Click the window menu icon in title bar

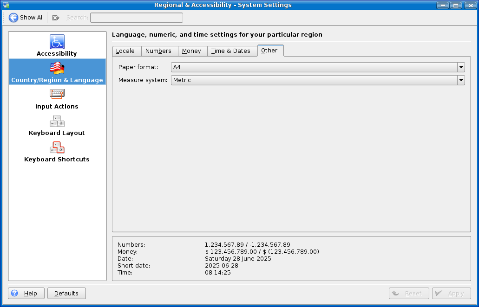click(x=6, y=5)
